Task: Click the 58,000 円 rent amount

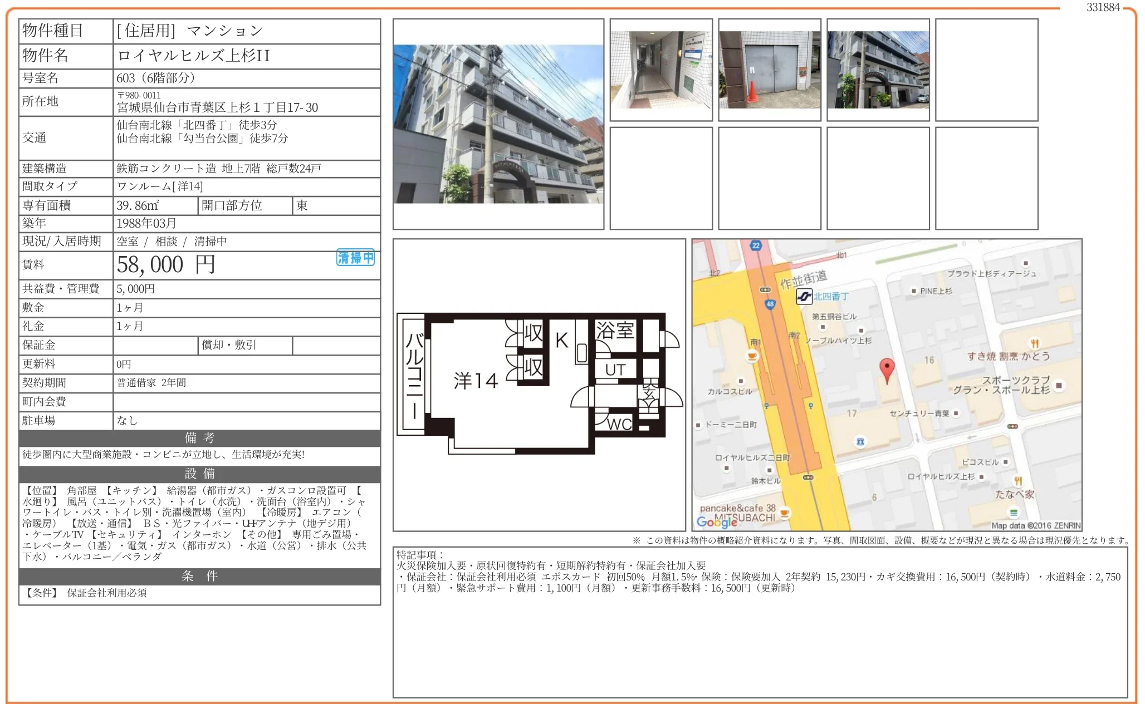Action: 165,265
